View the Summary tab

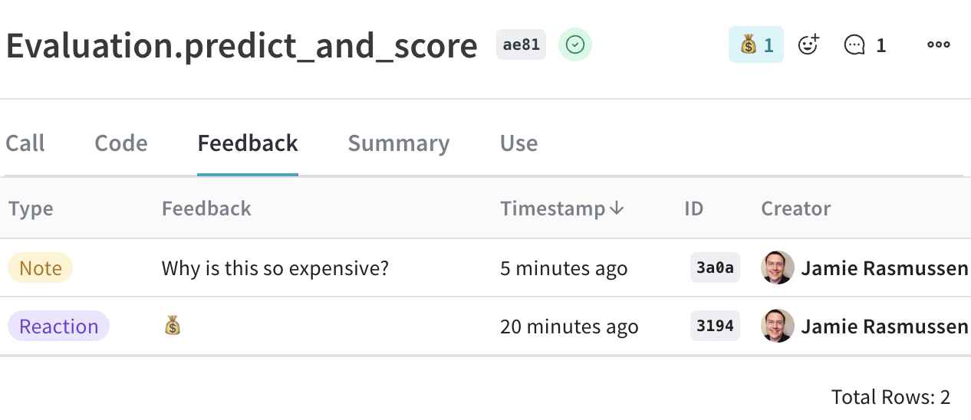(x=399, y=143)
